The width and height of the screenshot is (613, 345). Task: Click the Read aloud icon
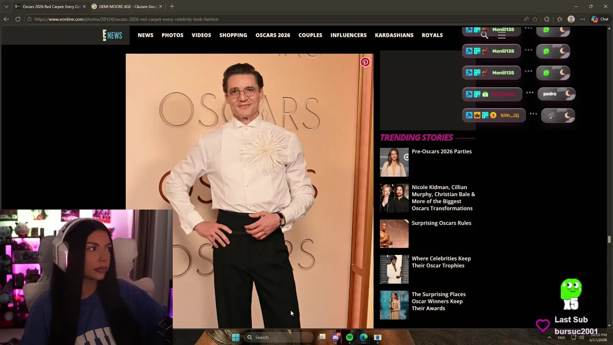pyautogui.click(x=526, y=19)
